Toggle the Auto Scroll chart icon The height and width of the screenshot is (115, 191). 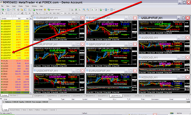pos(93,10)
